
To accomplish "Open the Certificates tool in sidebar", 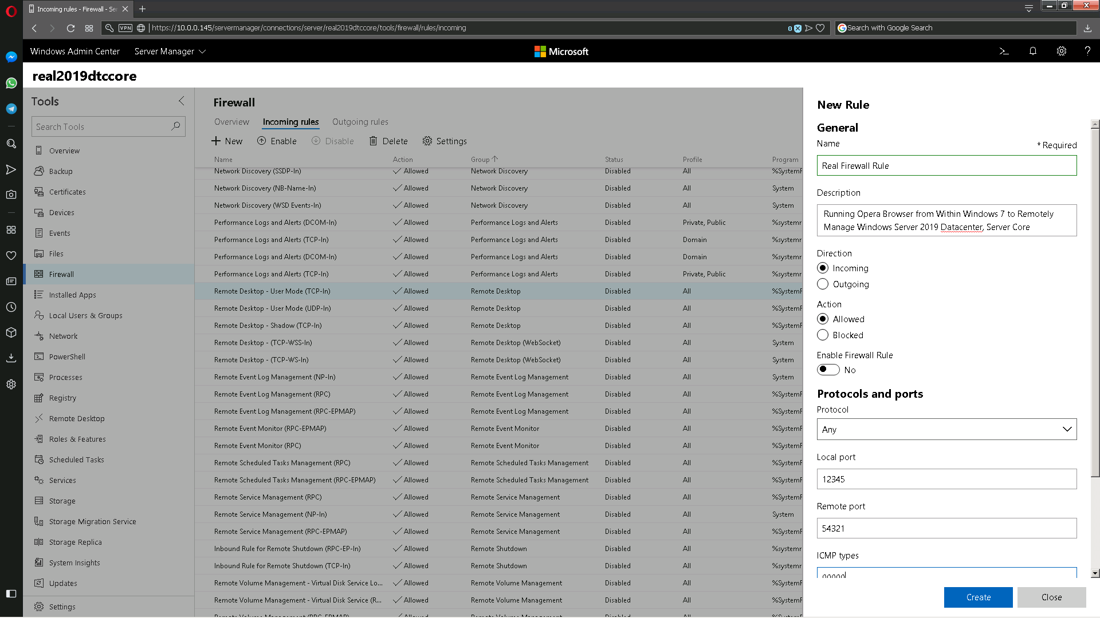I will tap(68, 192).
